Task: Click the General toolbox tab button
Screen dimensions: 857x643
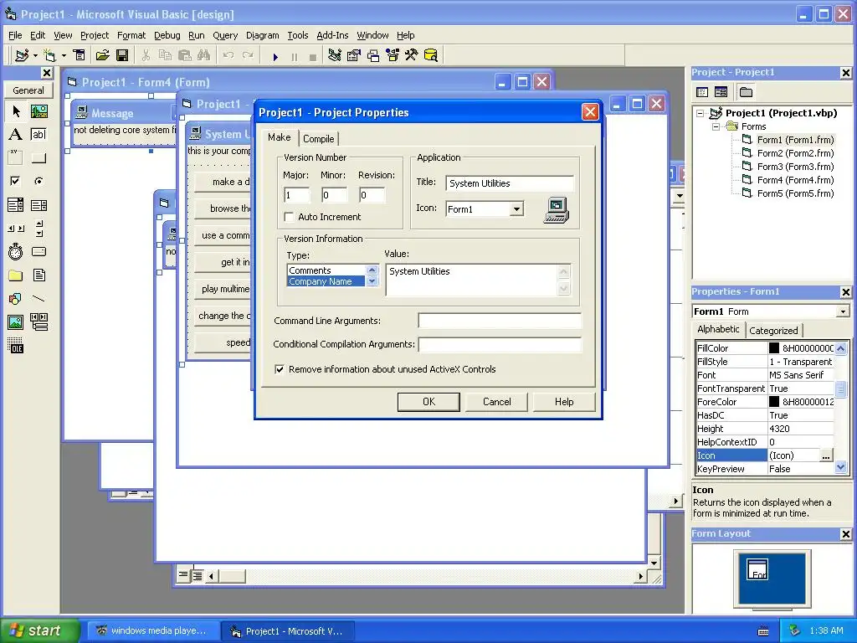Action: pyautogui.click(x=28, y=90)
